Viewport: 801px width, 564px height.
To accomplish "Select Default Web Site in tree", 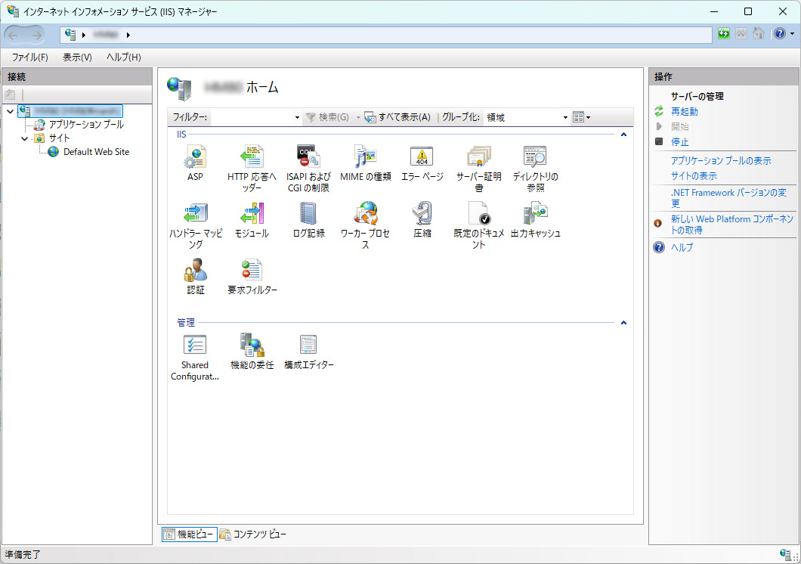I will click(96, 152).
